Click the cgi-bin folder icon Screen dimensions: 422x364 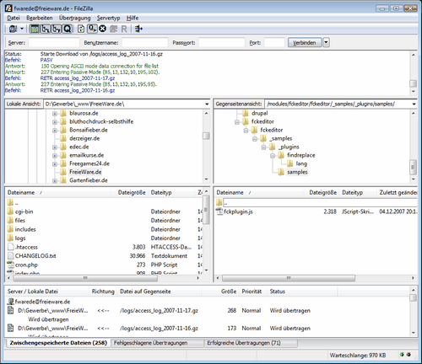point(10,211)
